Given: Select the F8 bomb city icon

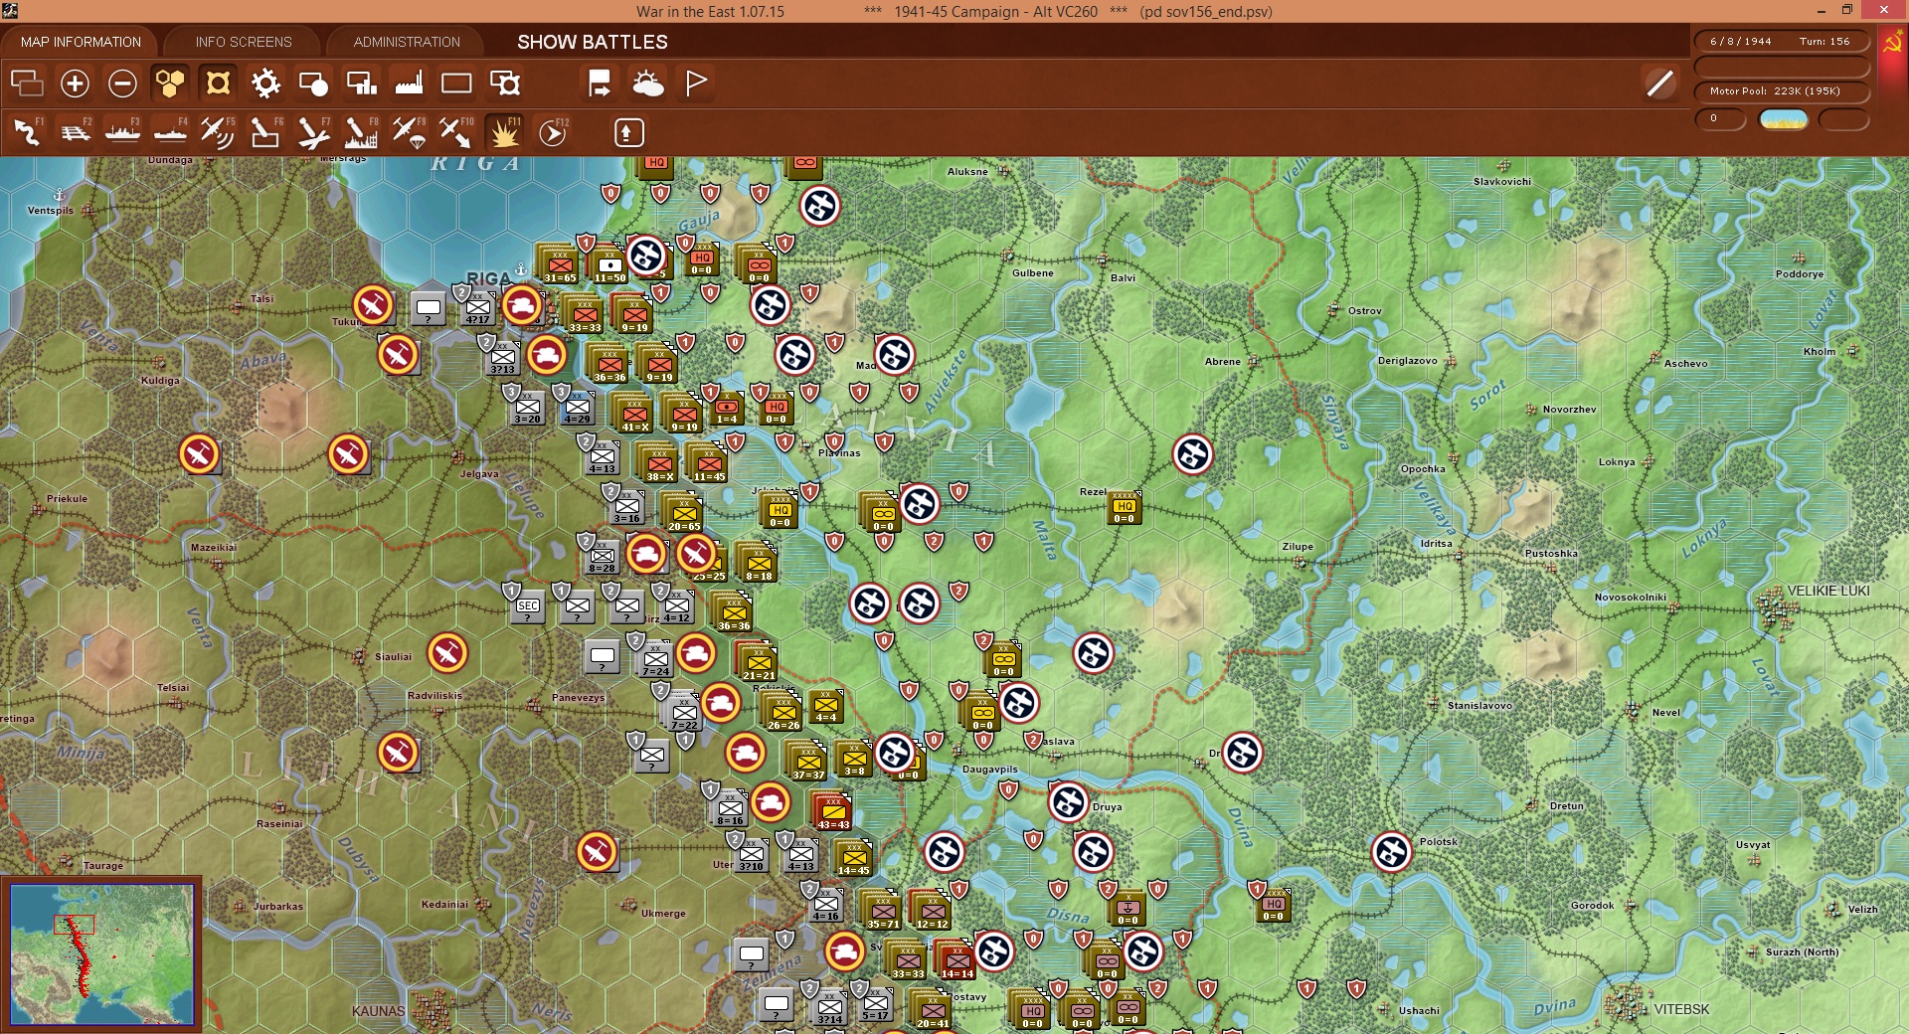Looking at the screenshot, I should tap(361, 132).
